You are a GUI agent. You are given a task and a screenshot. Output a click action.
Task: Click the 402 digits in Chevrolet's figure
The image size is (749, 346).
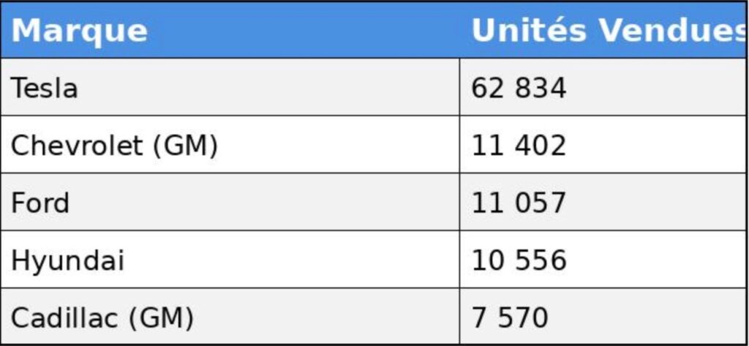click(x=541, y=146)
